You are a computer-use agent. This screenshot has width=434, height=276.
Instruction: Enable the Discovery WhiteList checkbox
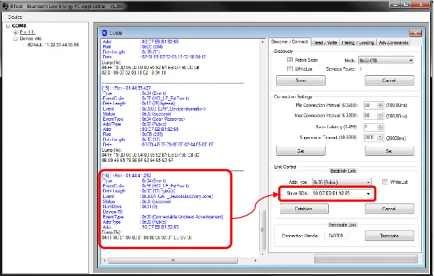tap(290, 68)
